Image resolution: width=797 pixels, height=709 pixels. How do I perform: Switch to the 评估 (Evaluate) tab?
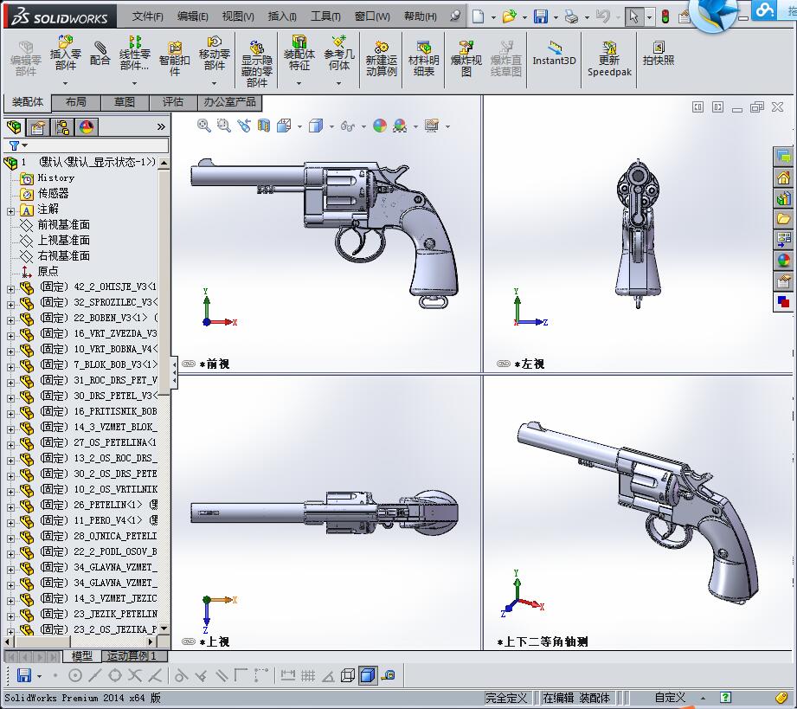(x=173, y=102)
